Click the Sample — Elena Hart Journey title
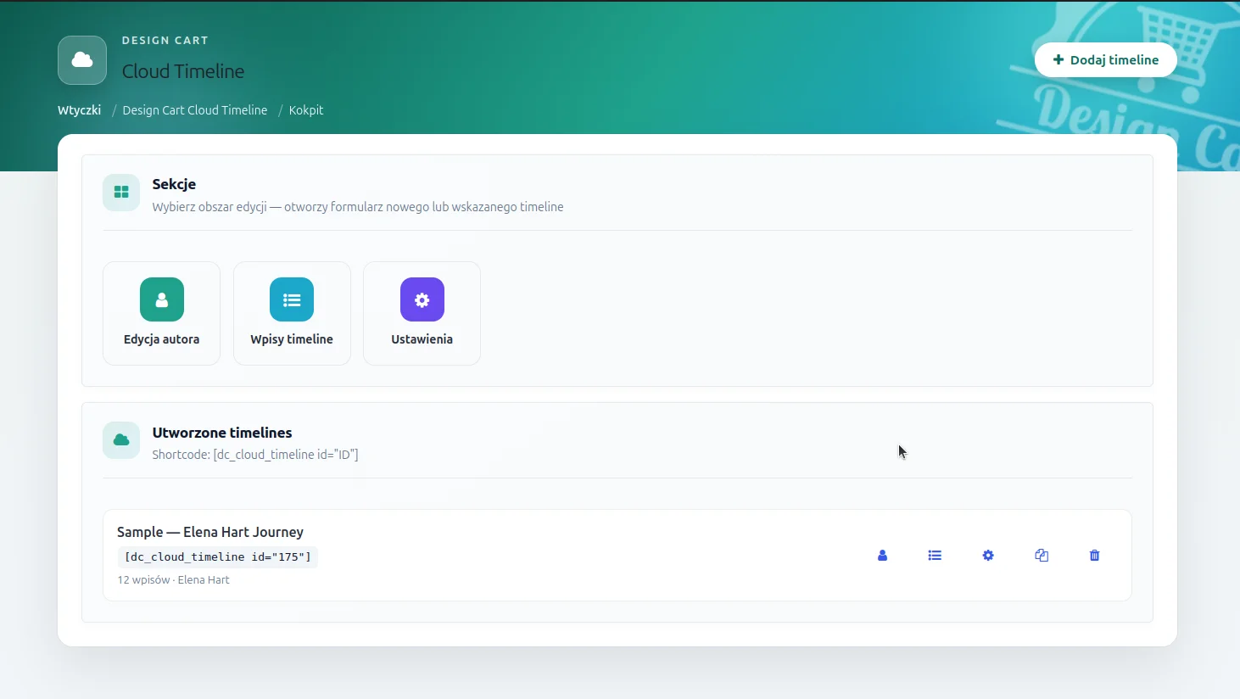Image resolution: width=1240 pixels, height=699 pixels. point(210,532)
